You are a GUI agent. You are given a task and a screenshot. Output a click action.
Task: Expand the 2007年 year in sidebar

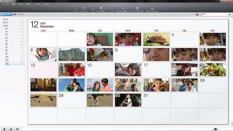coord(5,20)
